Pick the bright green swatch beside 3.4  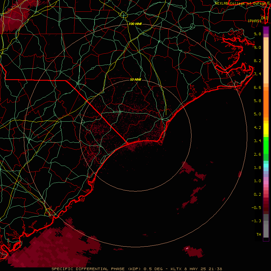pos(266,145)
